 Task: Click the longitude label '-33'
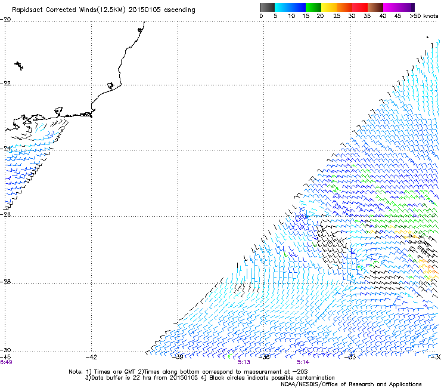(x=350, y=357)
